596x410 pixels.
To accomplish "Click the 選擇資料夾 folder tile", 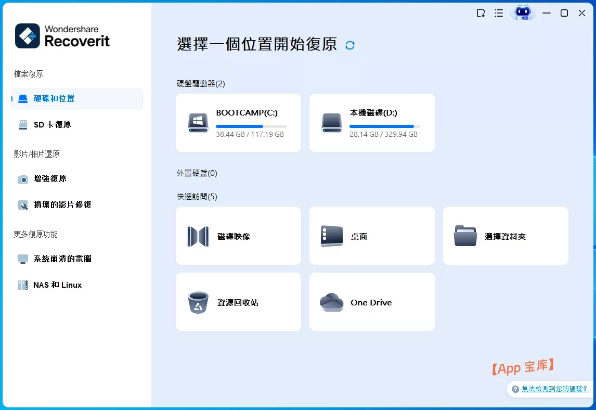I will (505, 236).
